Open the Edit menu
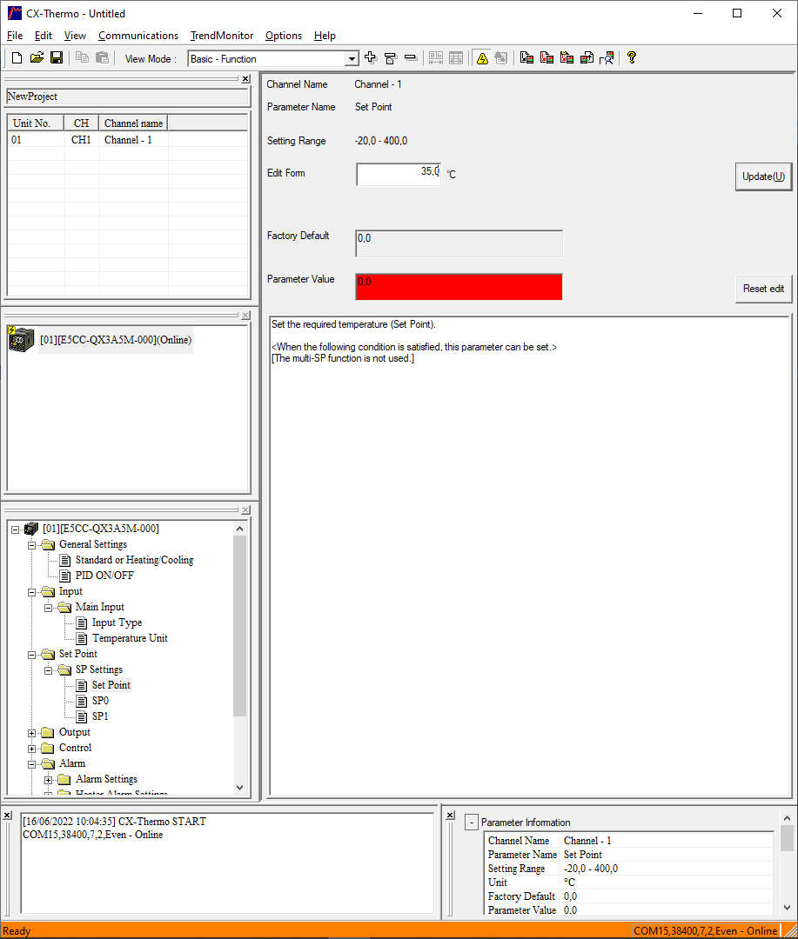 pyautogui.click(x=44, y=36)
